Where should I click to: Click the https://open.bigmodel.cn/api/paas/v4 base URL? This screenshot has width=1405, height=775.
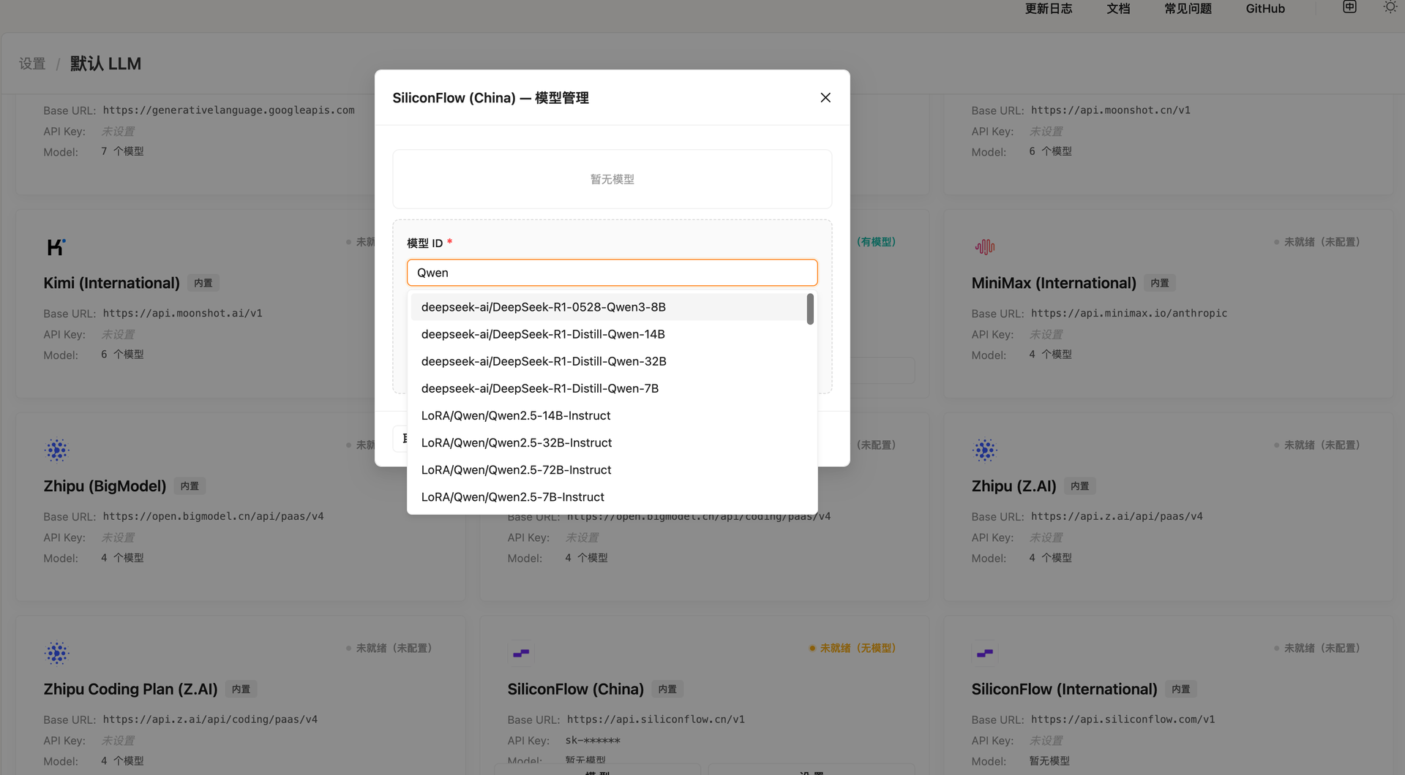click(x=213, y=516)
